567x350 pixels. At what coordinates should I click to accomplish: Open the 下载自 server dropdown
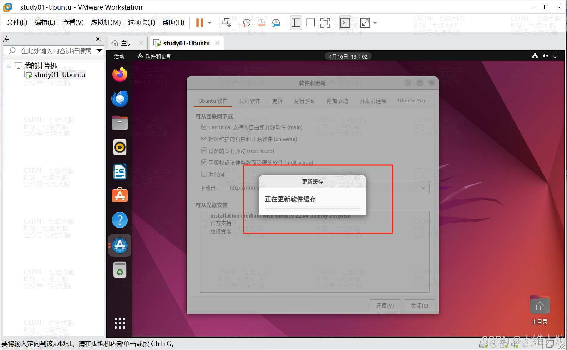328,188
